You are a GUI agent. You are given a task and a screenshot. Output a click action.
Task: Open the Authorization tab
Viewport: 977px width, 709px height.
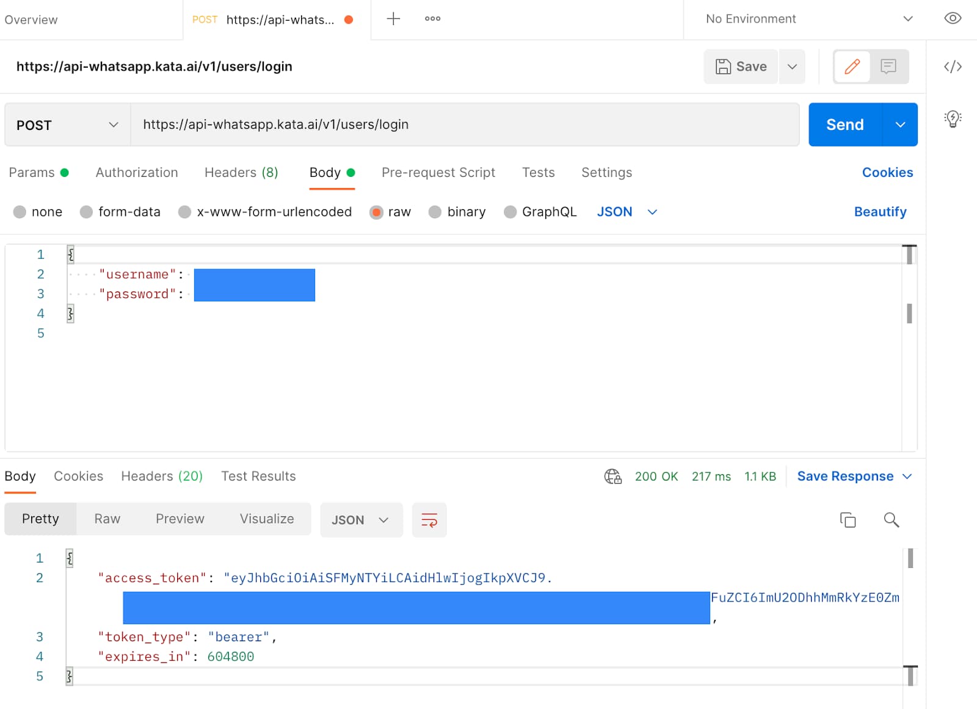pos(137,173)
